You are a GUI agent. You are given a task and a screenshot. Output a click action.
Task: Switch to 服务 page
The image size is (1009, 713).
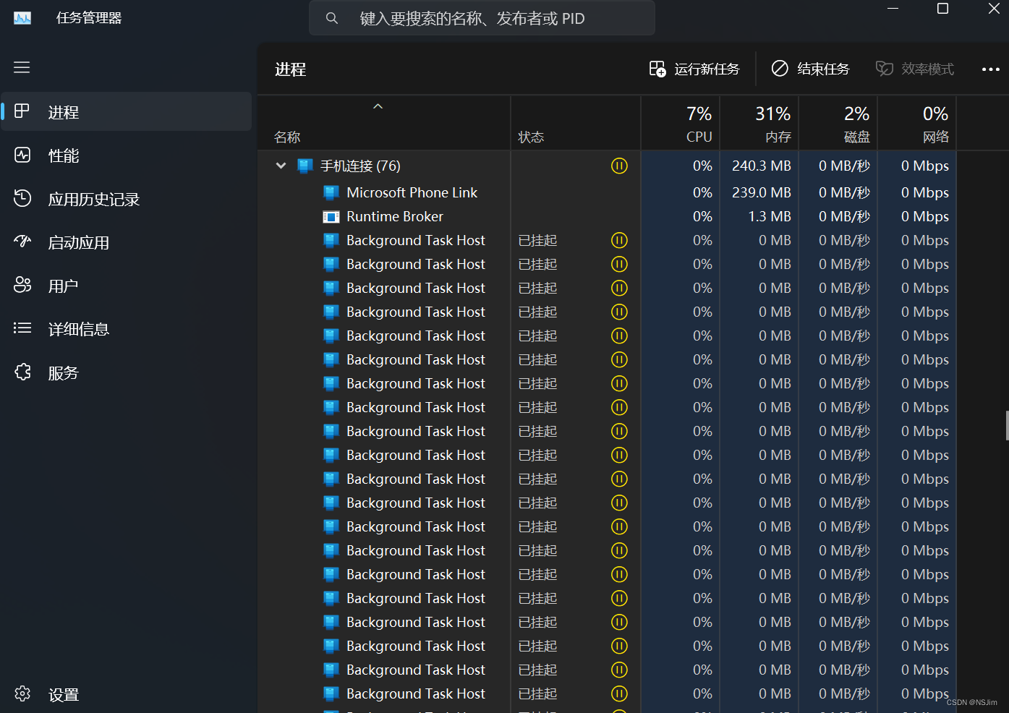[127, 372]
